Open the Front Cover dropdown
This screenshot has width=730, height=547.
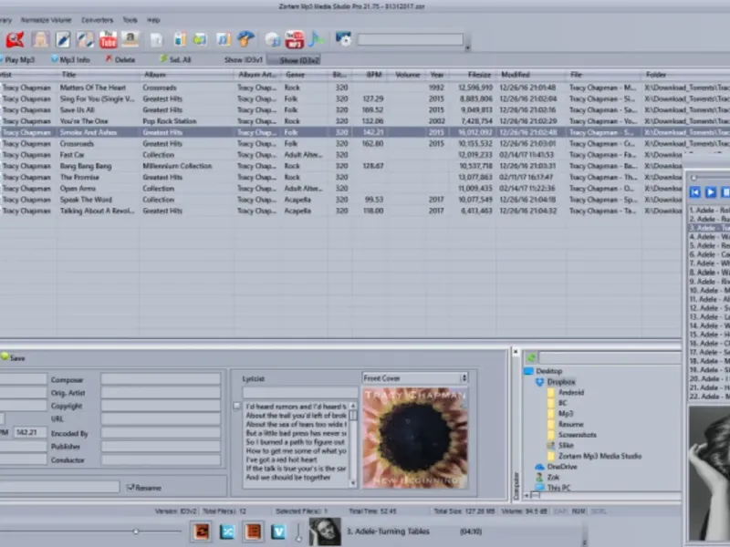point(414,377)
